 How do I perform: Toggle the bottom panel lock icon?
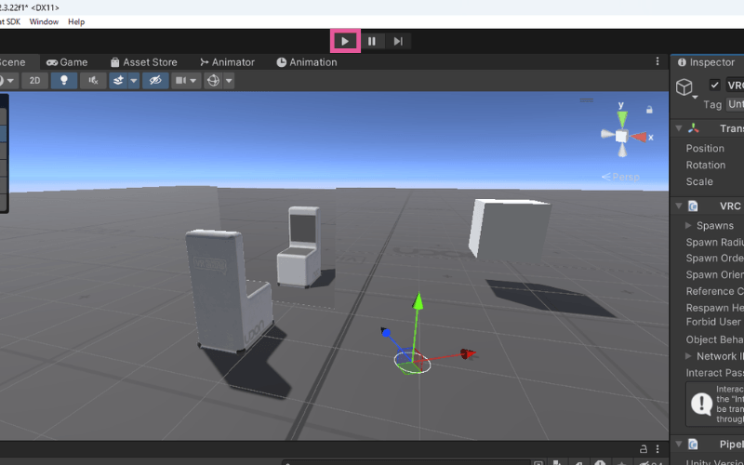[644, 449]
